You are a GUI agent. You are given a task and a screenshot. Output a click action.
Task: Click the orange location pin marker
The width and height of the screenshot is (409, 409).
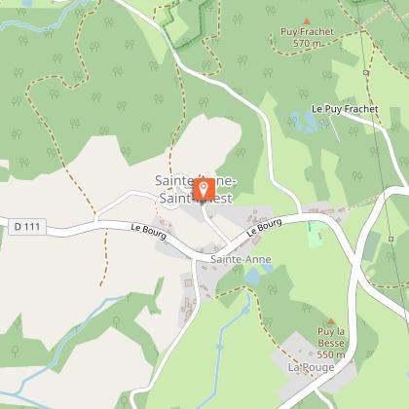point(204,189)
